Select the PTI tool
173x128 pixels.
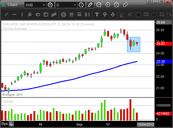[x=162, y=14]
